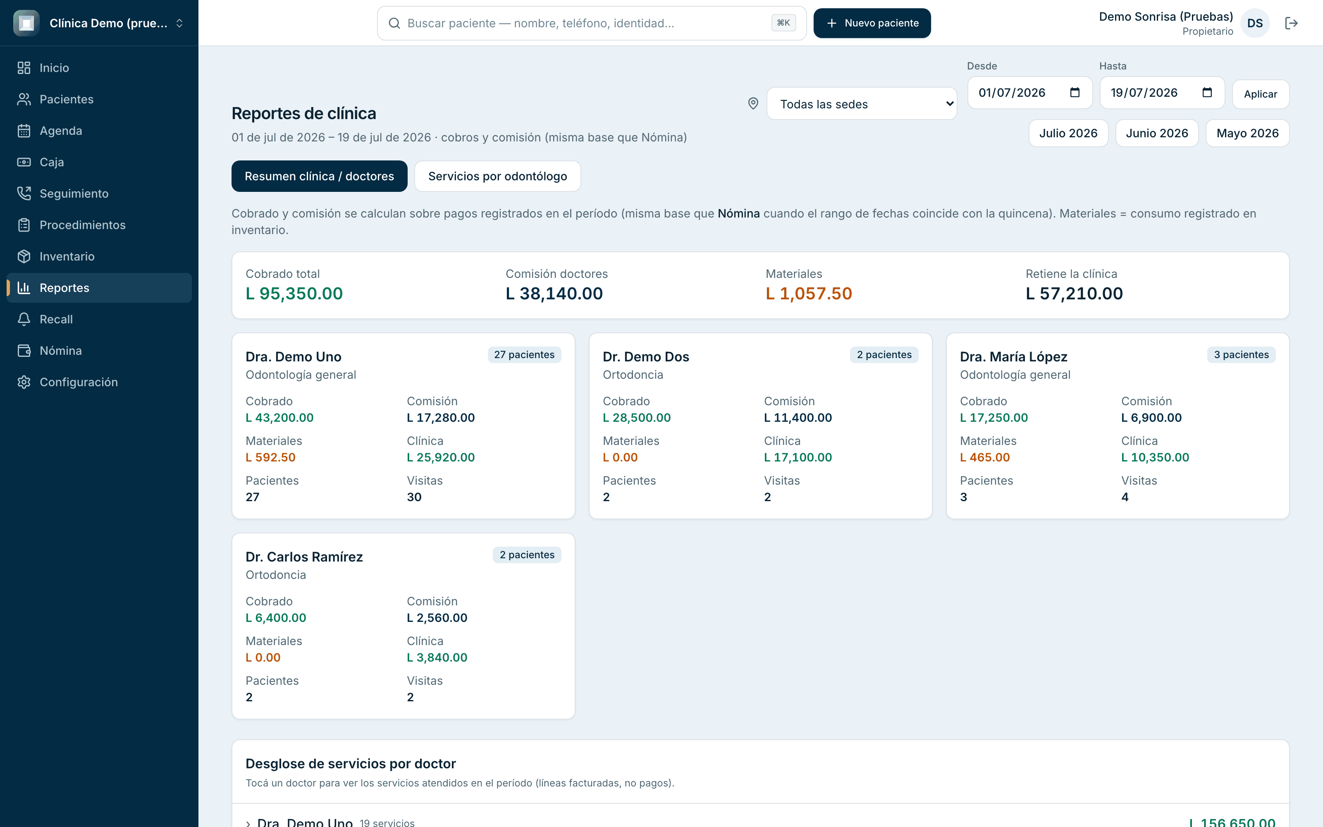Click the Dra. María López card name
The height and width of the screenshot is (827, 1323).
click(1014, 356)
